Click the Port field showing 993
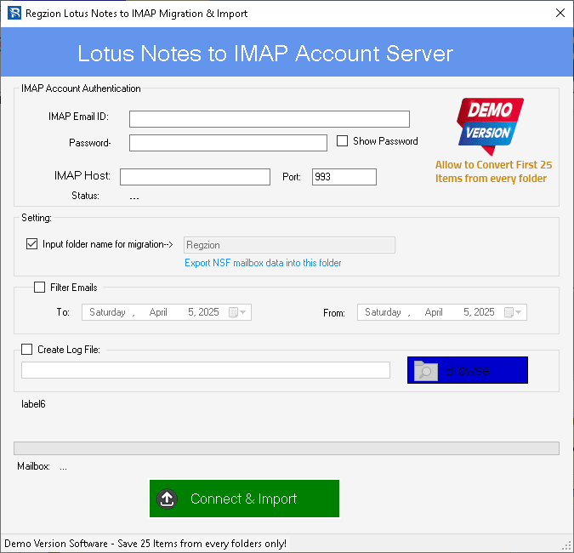 (344, 177)
